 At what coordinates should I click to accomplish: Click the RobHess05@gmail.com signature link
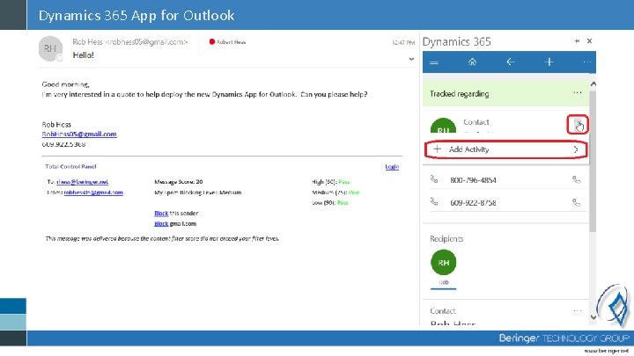pyautogui.click(x=79, y=134)
